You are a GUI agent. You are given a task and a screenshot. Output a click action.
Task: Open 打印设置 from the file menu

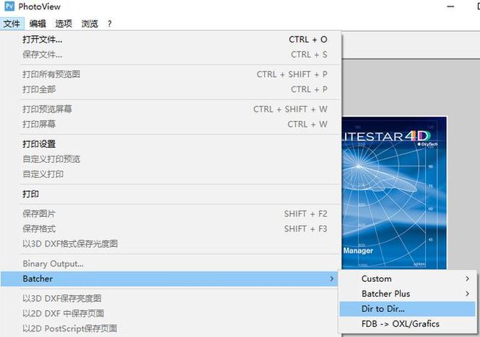click(171, 144)
